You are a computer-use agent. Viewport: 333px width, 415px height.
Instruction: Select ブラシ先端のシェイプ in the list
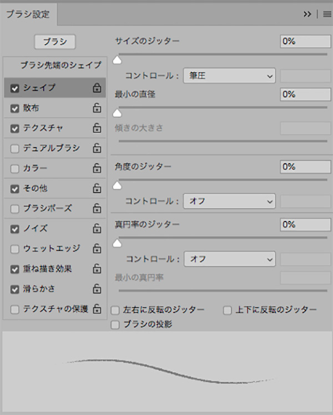coord(60,65)
